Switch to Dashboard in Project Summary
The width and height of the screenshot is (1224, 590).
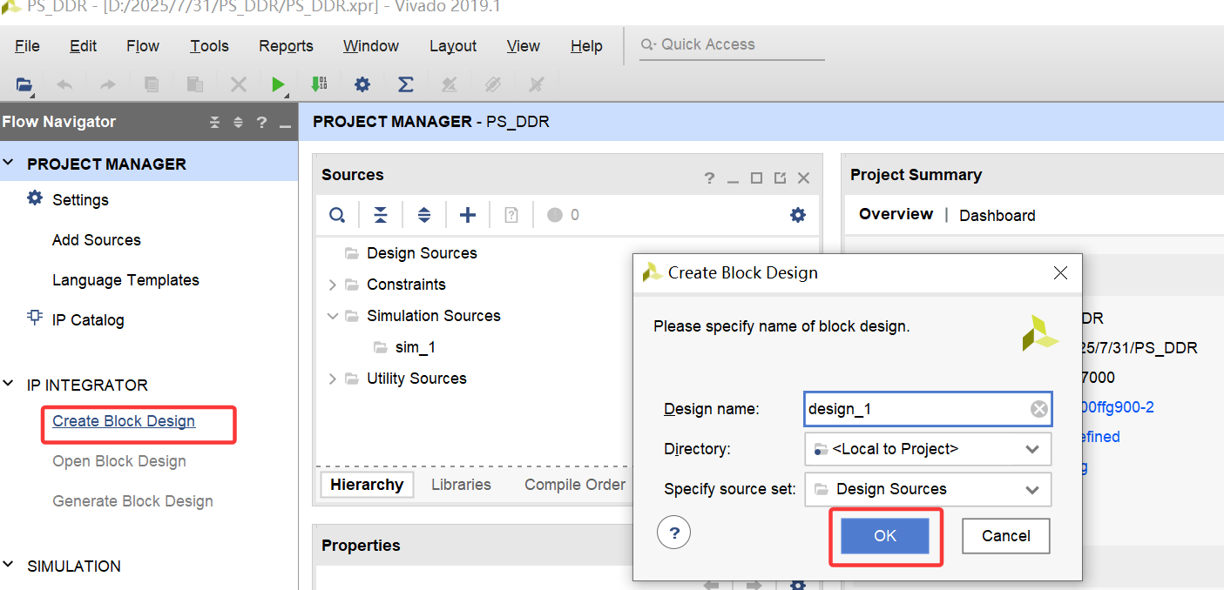[997, 215]
